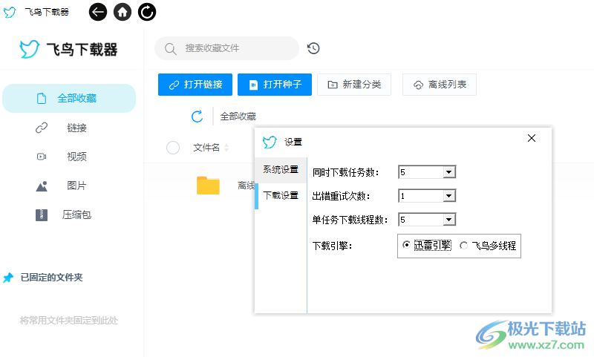Click the 文件名 column header
Image resolution: width=594 pixels, height=357 pixels.
click(x=206, y=148)
